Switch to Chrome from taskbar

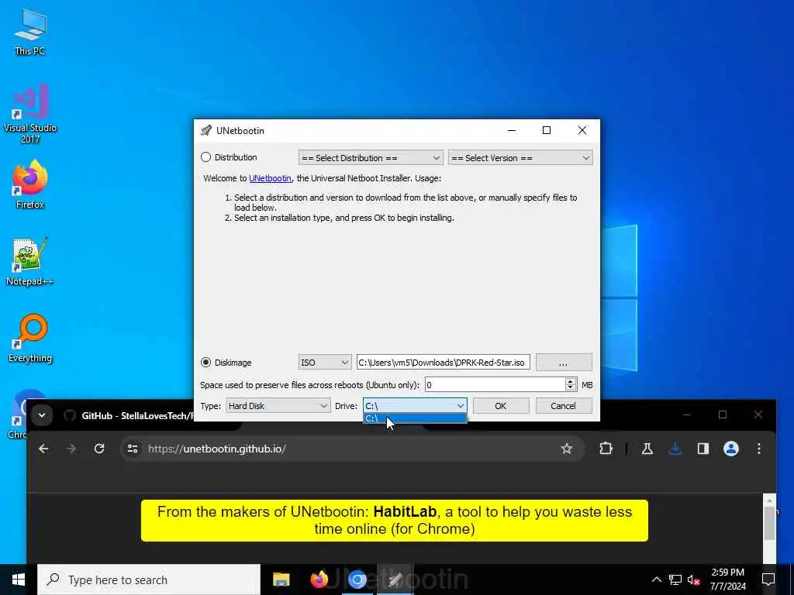tap(357, 580)
